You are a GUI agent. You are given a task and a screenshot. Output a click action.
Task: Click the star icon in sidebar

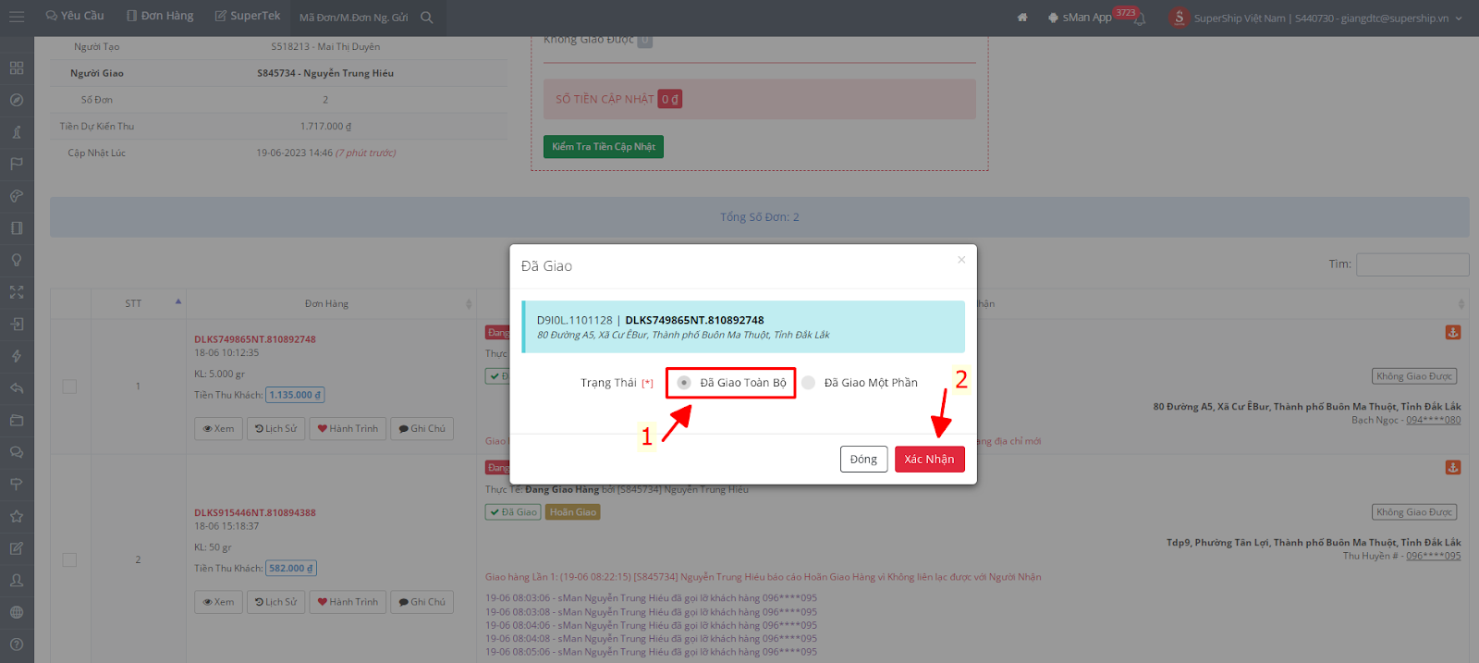click(x=17, y=517)
